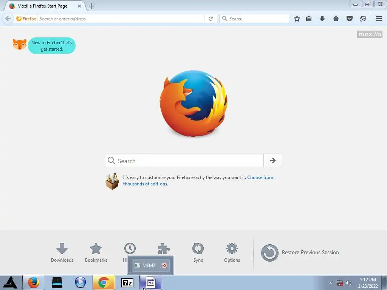Viewport: 387px width, 290px height.
Task: Open the black drive app on the taskbar
Action: coord(57,282)
